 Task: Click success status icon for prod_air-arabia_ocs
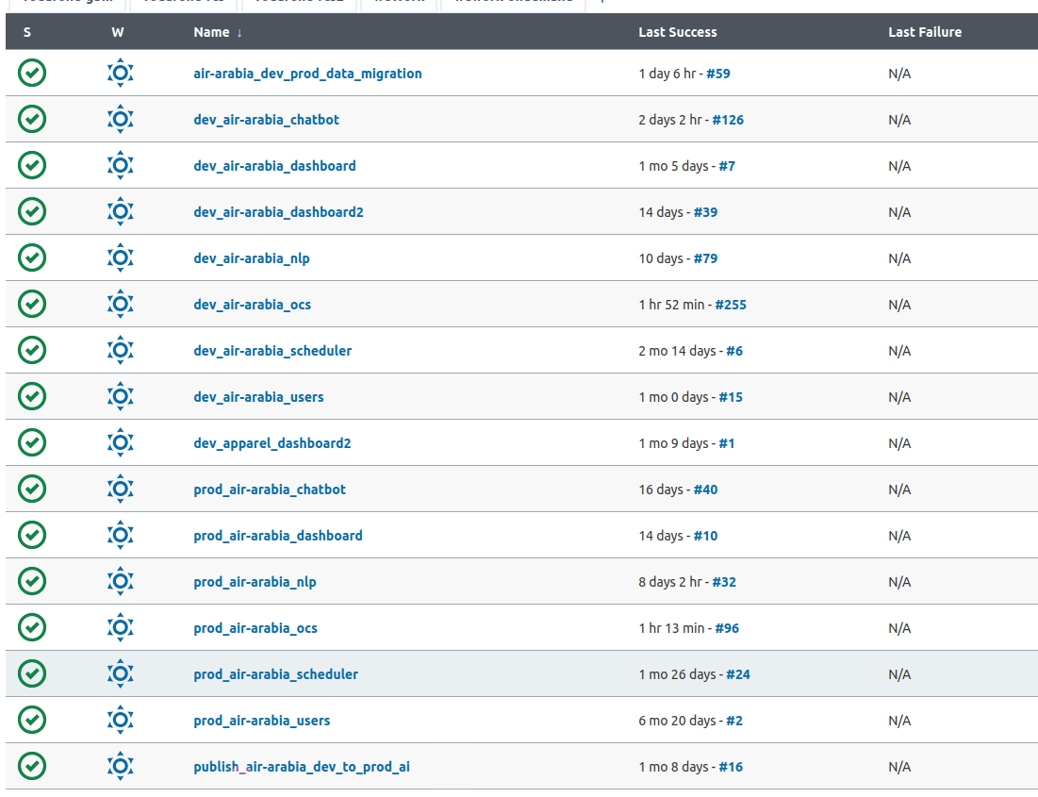pos(32,627)
